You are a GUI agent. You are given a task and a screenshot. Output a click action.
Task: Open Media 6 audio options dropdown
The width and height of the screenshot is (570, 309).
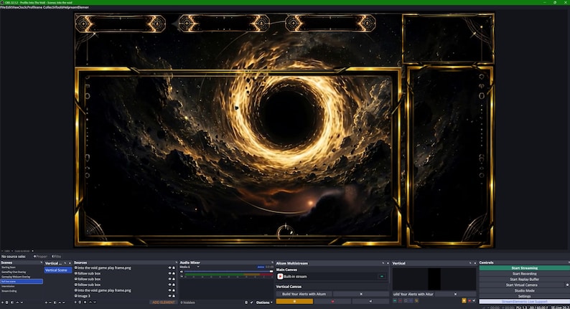(198, 267)
